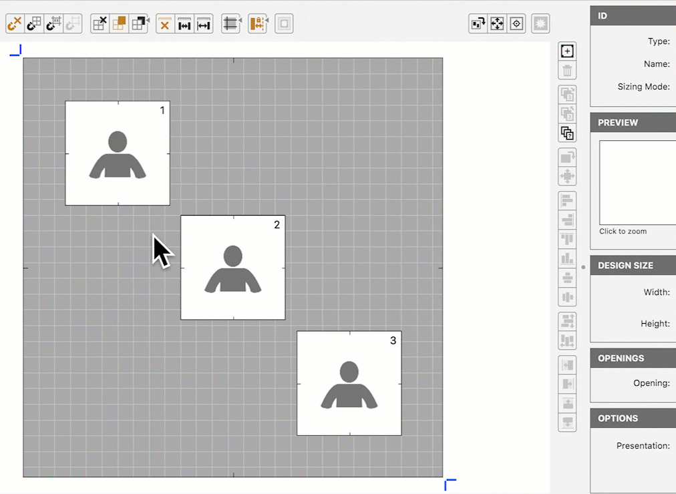
Task: Select photo opening number 2
Action: [232, 268]
